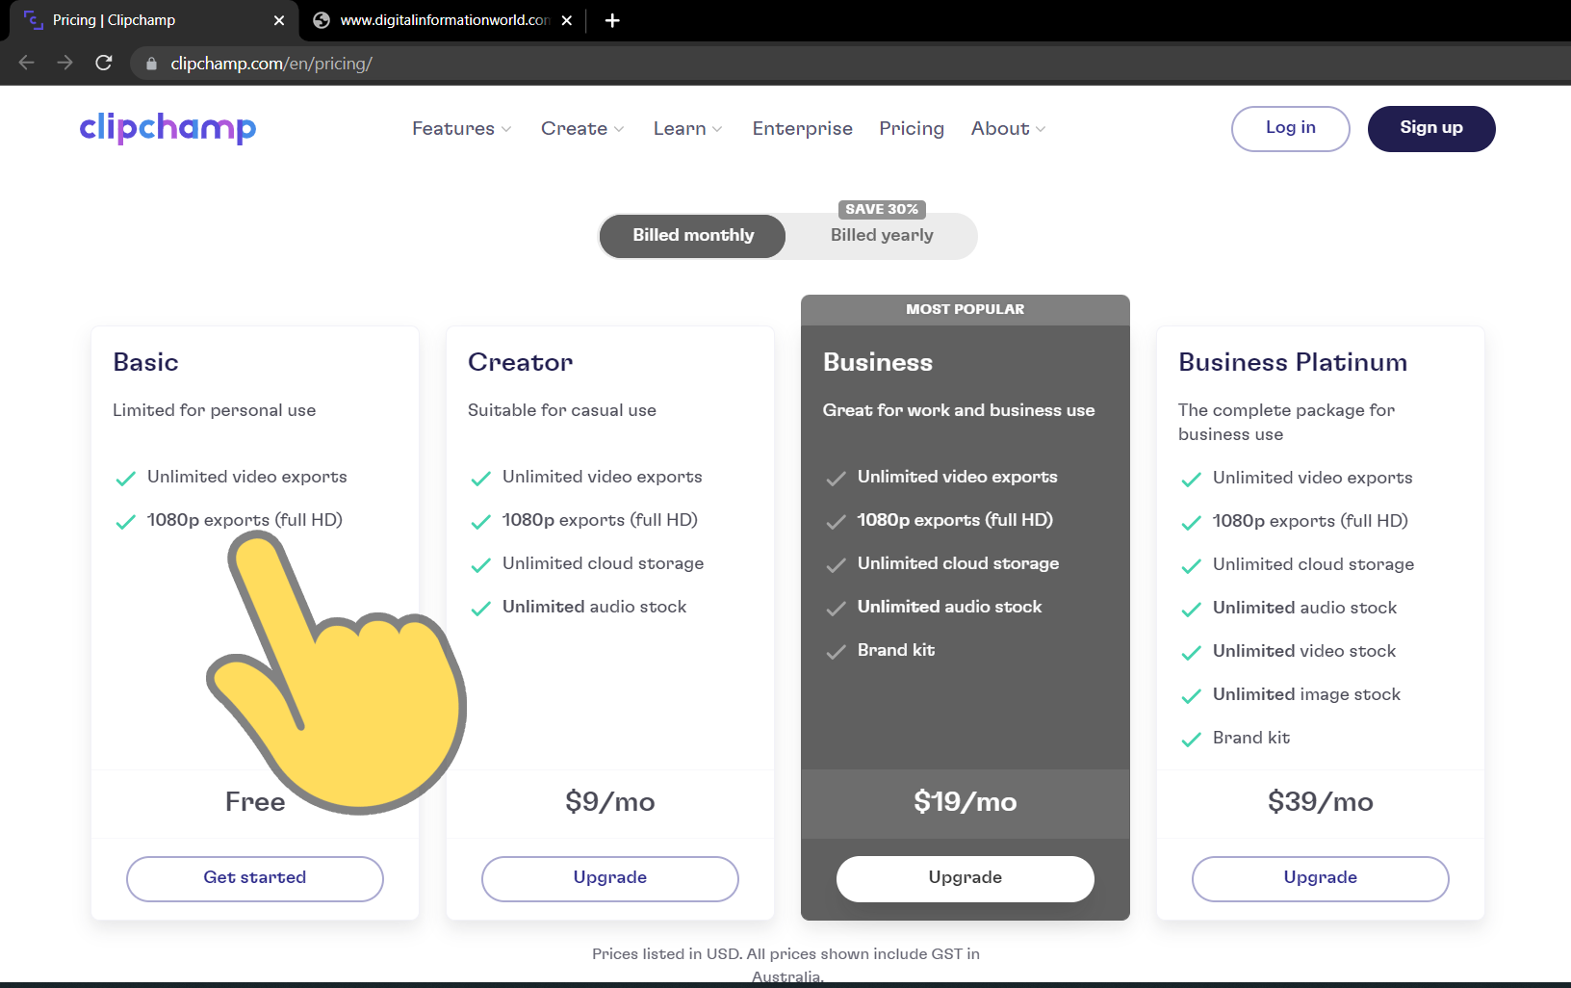Click the $39/mo price
The image size is (1571, 988).
tap(1321, 802)
